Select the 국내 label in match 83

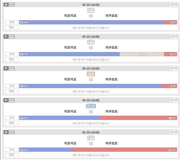pyautogui.click(x=11, y=118)
